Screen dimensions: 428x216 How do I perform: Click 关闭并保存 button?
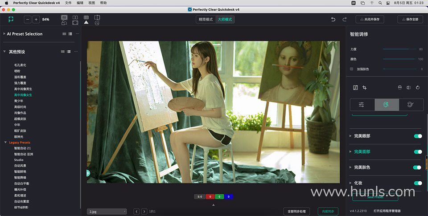coord(370,19)
